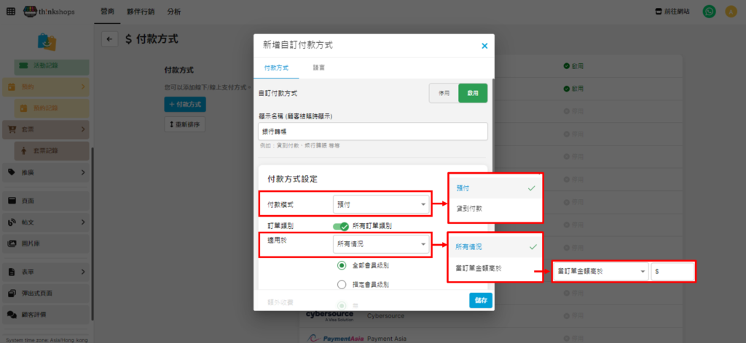Open the 付款模式 dropdown
Viewport: 746px width, 343px height.
pyautogui.click(x=380, y=205)
